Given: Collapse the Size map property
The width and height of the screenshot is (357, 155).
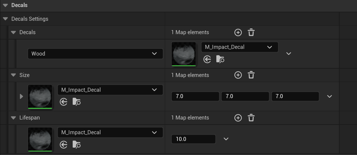Looking at the screenshot, I should click(13, 75).
